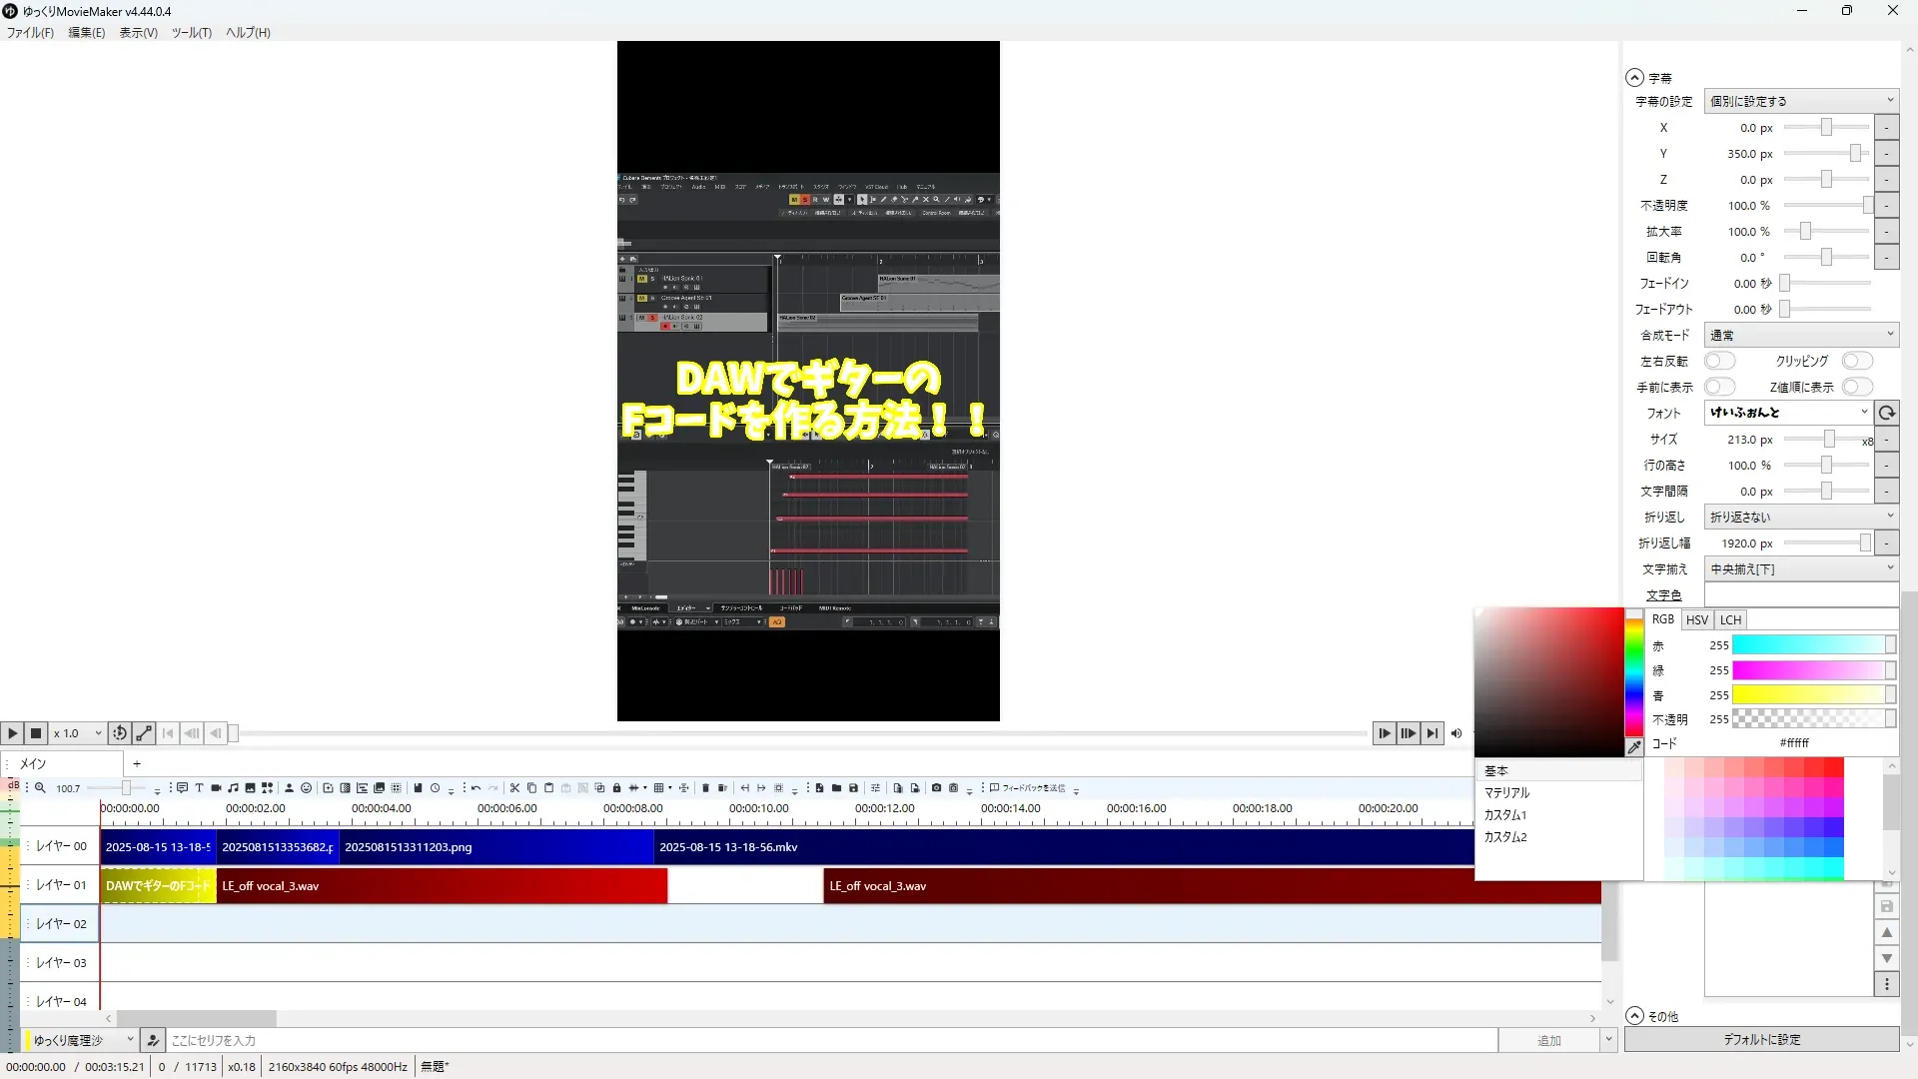Add an audio item with music note icon
The height and width of the screenshot is (1079, 1918).
pyautogui.click(x=233, y=788)
